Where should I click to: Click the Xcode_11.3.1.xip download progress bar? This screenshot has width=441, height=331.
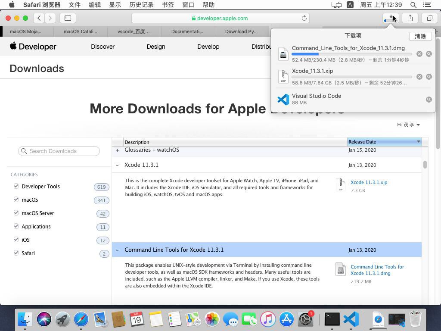(x=352, y=77)
